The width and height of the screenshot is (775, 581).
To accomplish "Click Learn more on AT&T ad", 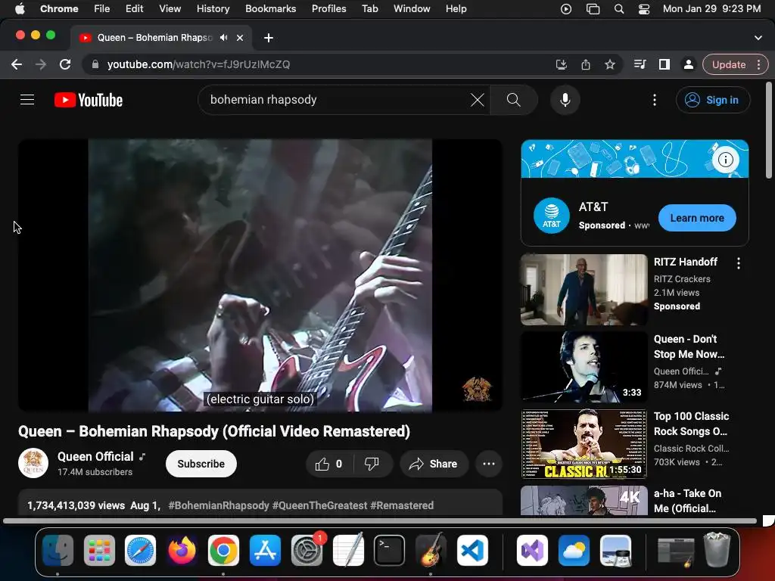I will (x=697, y=218).
